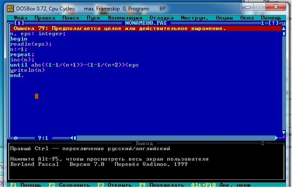Expand the Опции menu
This screenshot has width=297, height=189.
[224, 18]
